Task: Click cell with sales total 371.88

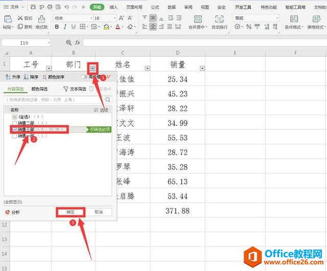Action: (178, 211)
